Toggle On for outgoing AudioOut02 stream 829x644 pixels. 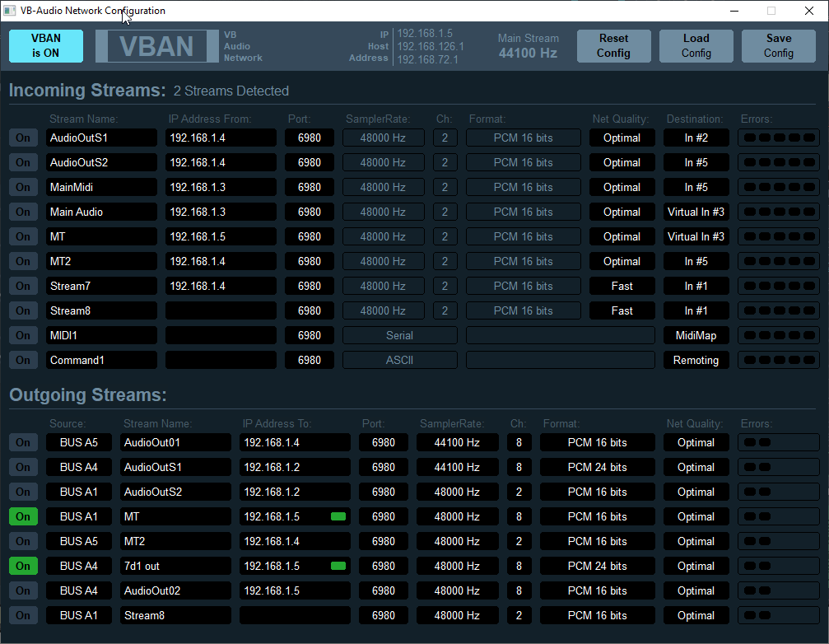[23, 590]
